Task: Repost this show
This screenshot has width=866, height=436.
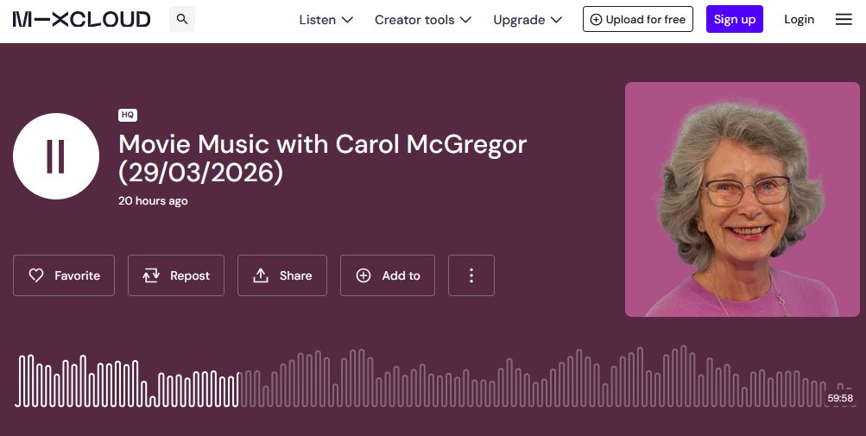Action: [x=176, y=275]
